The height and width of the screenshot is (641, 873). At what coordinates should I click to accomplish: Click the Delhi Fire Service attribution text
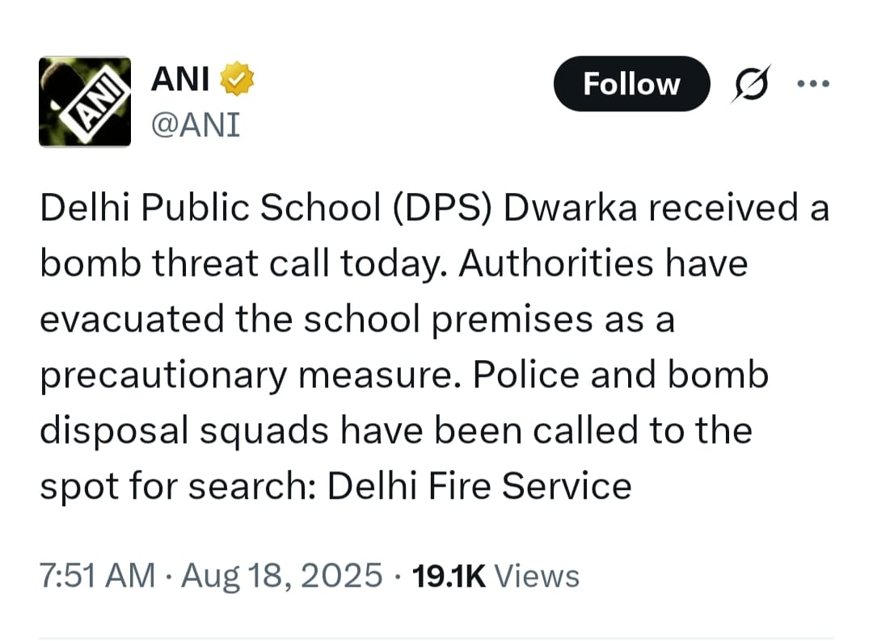coord(479,486)
